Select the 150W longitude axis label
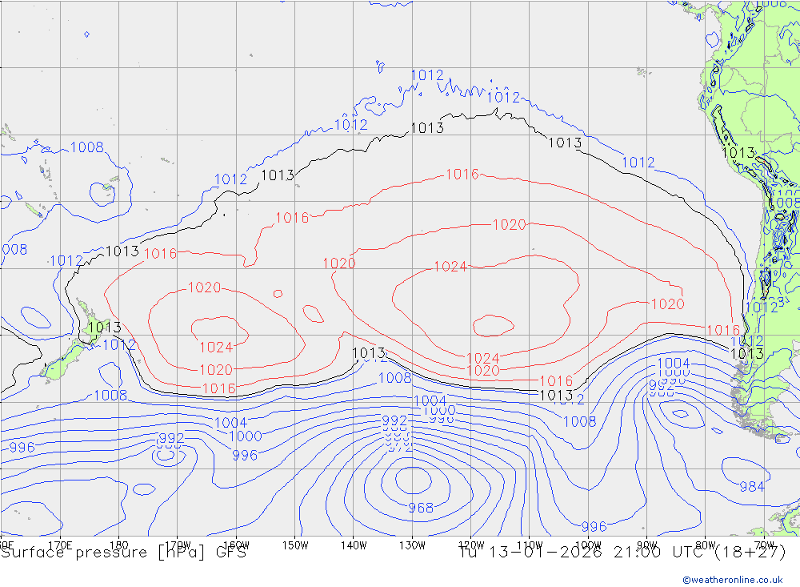800x587 pixels. [x=295, y=545]
